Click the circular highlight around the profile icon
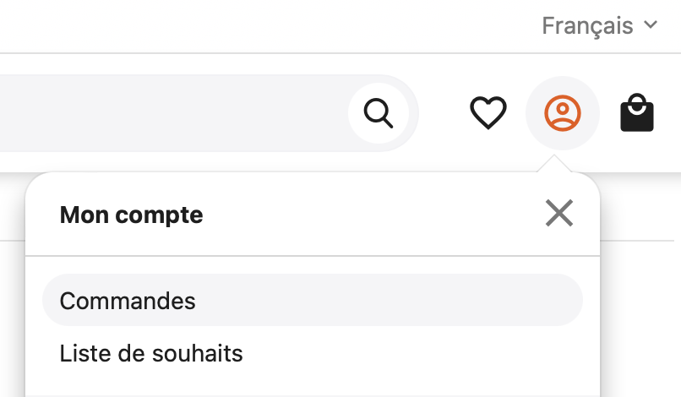This screenshot has height=397, width=681. 563,113
